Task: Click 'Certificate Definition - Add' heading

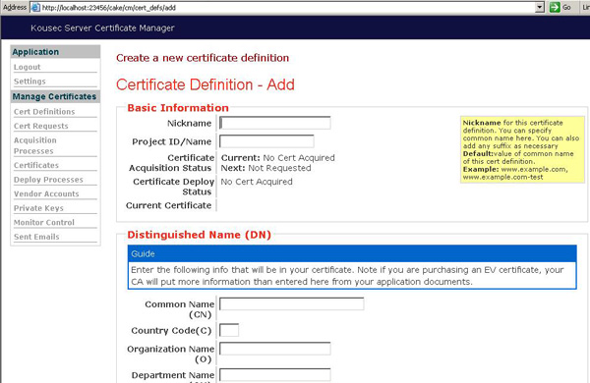Action: coord(206,84)
